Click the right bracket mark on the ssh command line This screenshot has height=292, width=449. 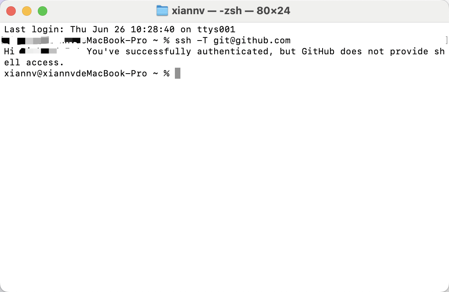pos(447,40)
